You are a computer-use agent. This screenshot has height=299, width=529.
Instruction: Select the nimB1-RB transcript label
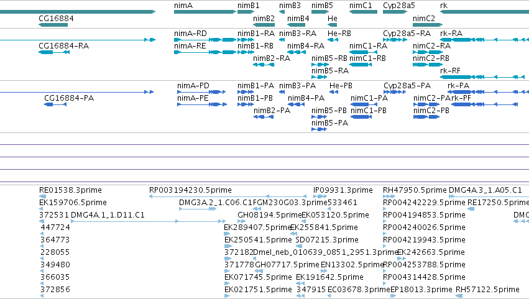[255, 46]
